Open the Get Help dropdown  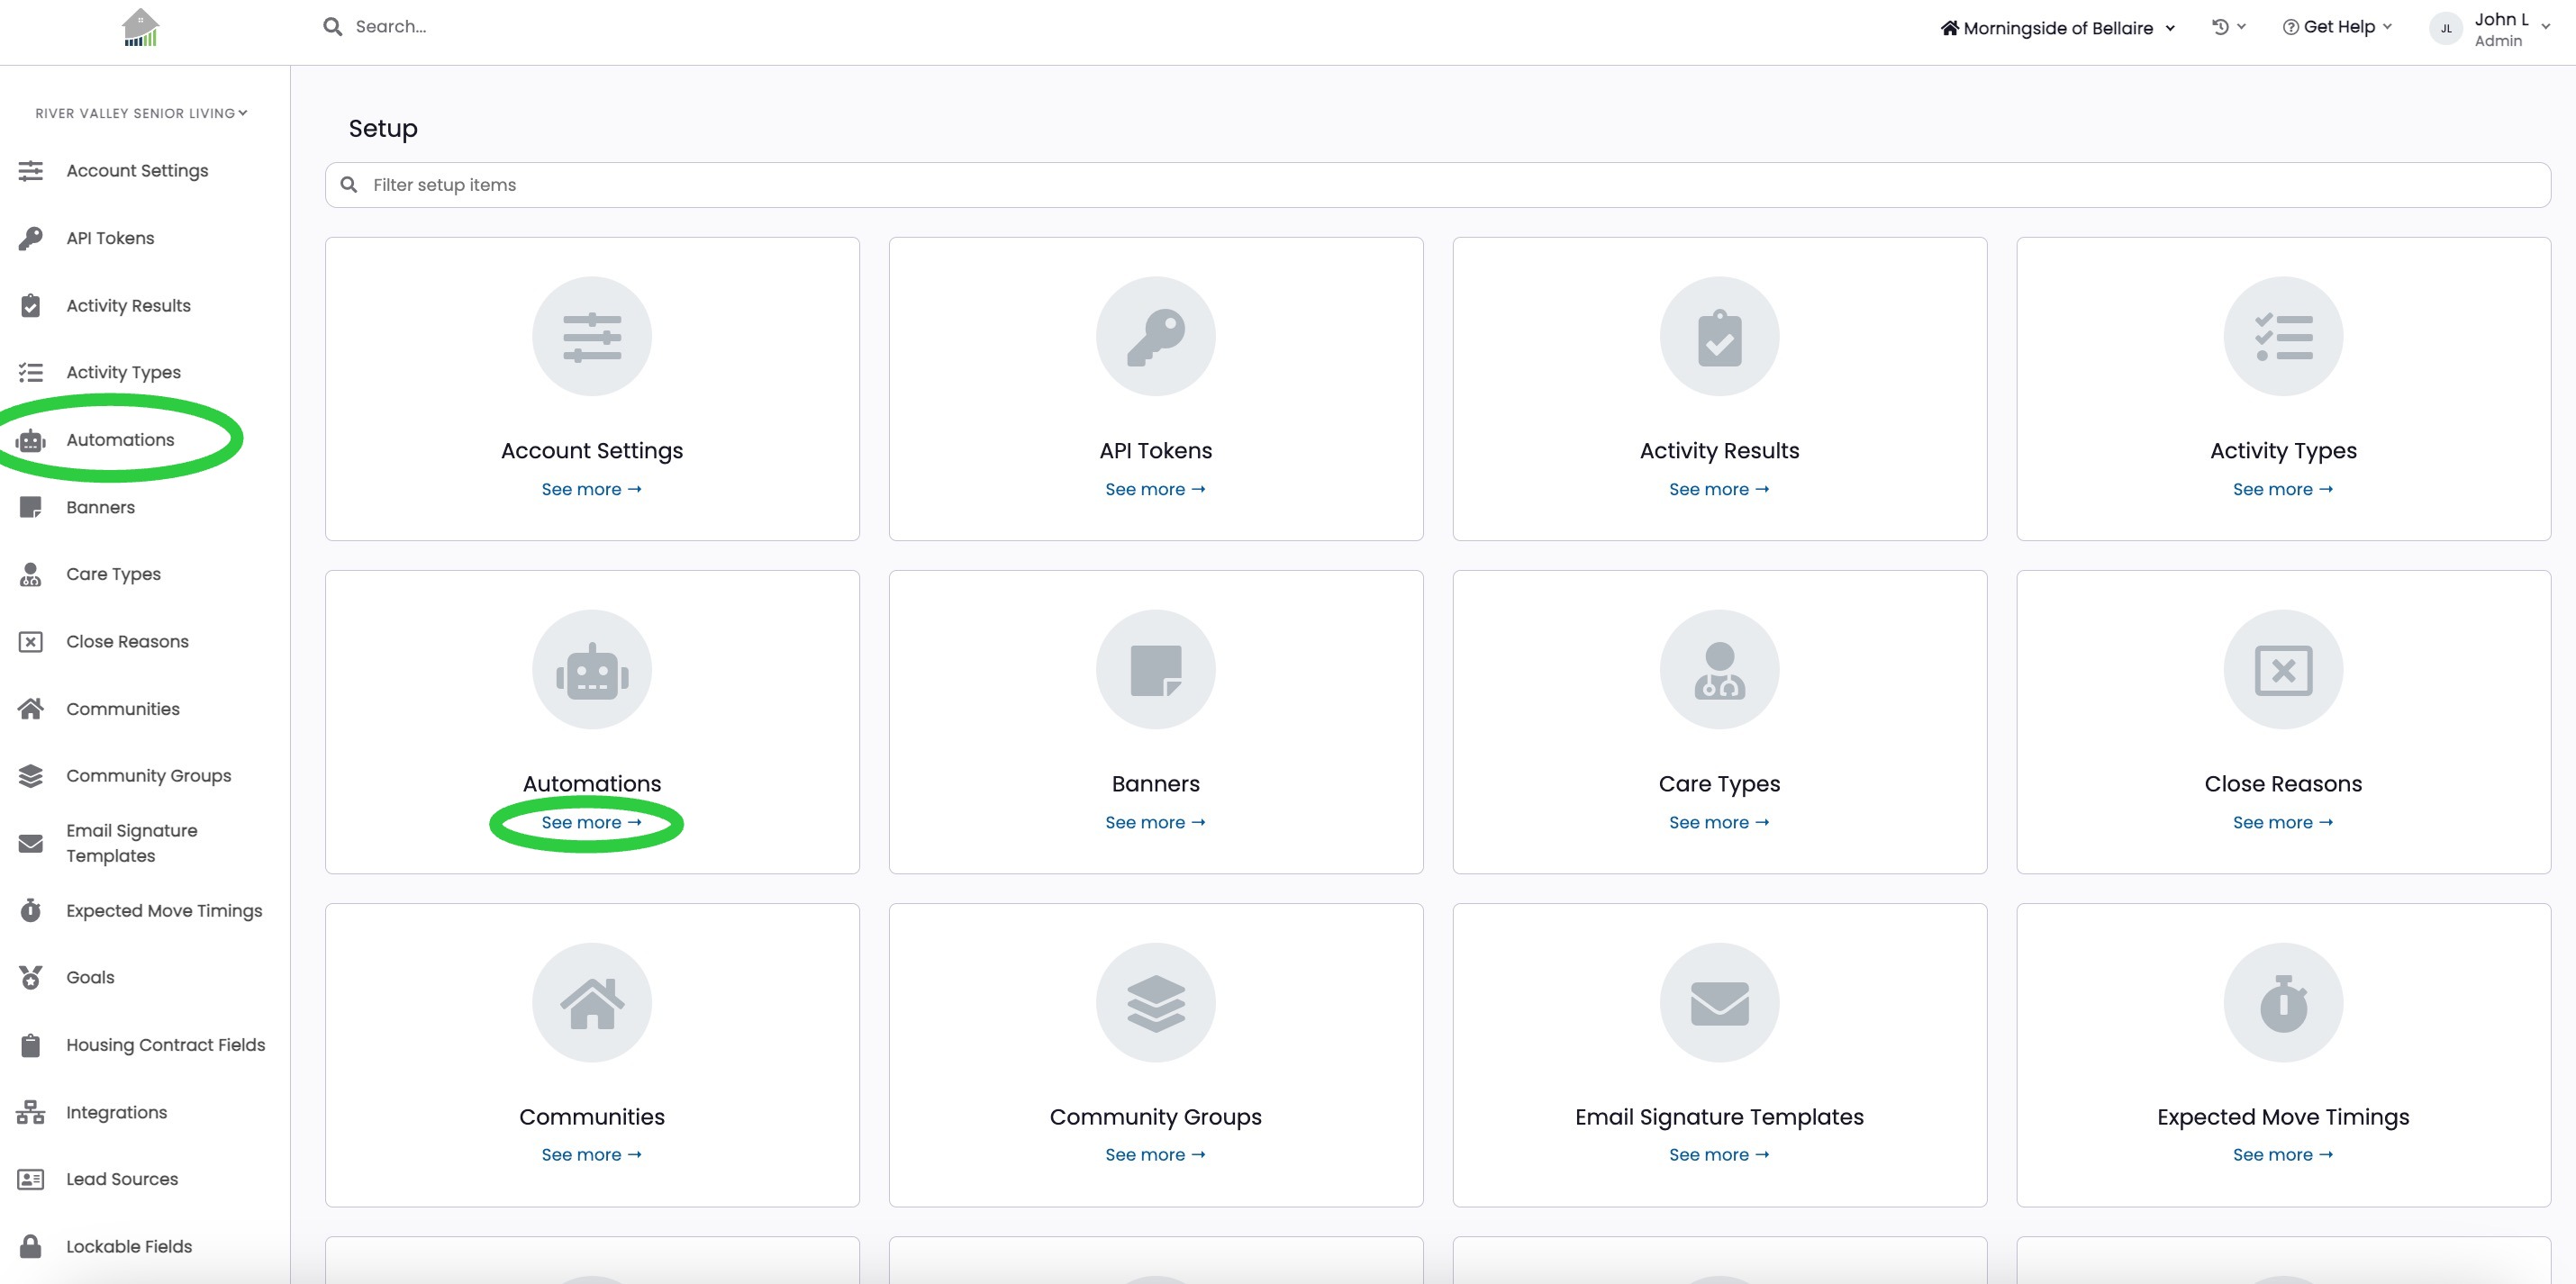pos(2337,27)
